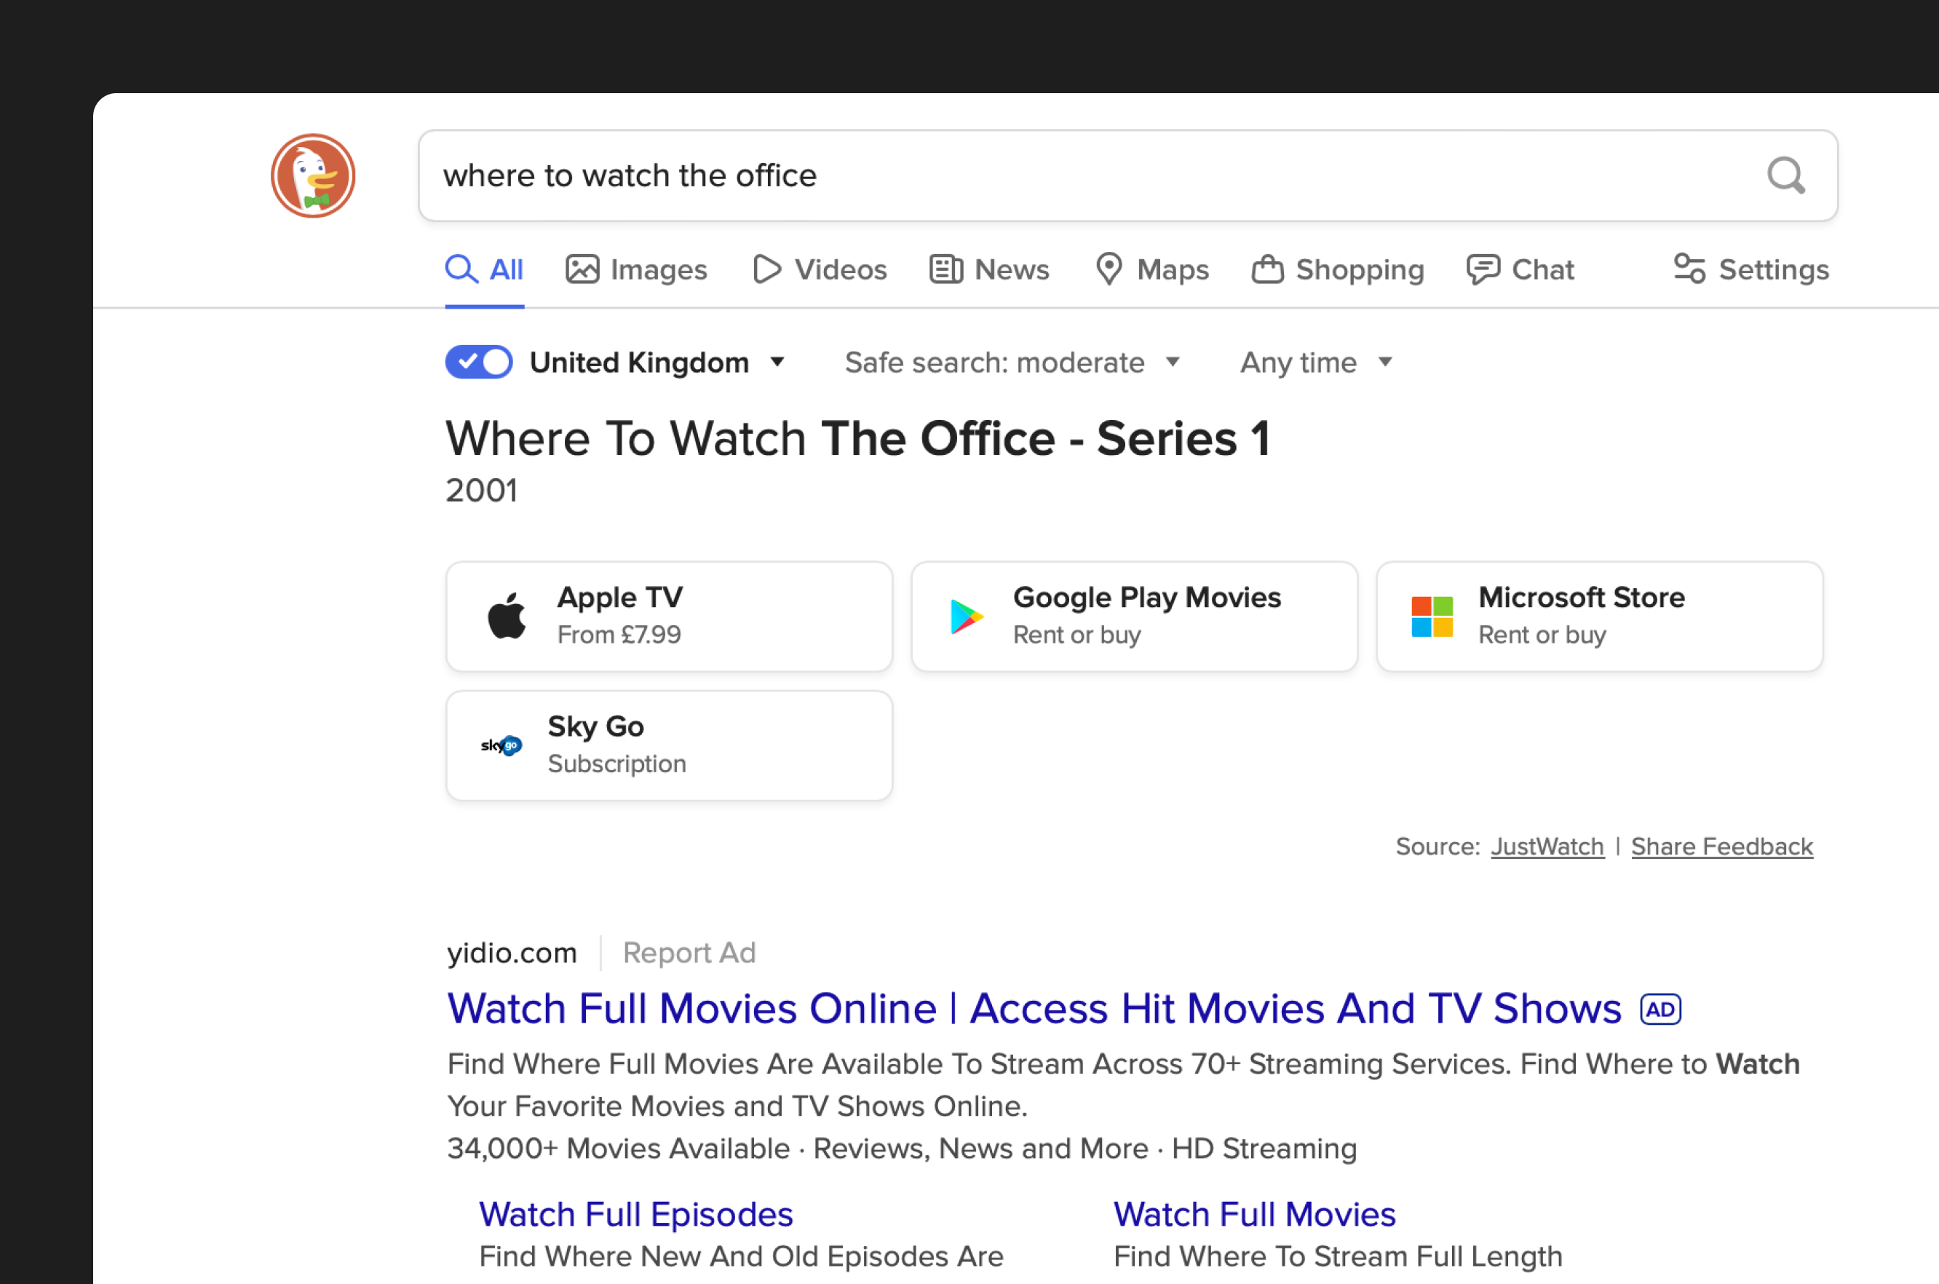Image resolution: width=1939 pixels, height=1284 pixels.
Task: Click the News tab newspaper icon
Action: click(x=945, y=269)
